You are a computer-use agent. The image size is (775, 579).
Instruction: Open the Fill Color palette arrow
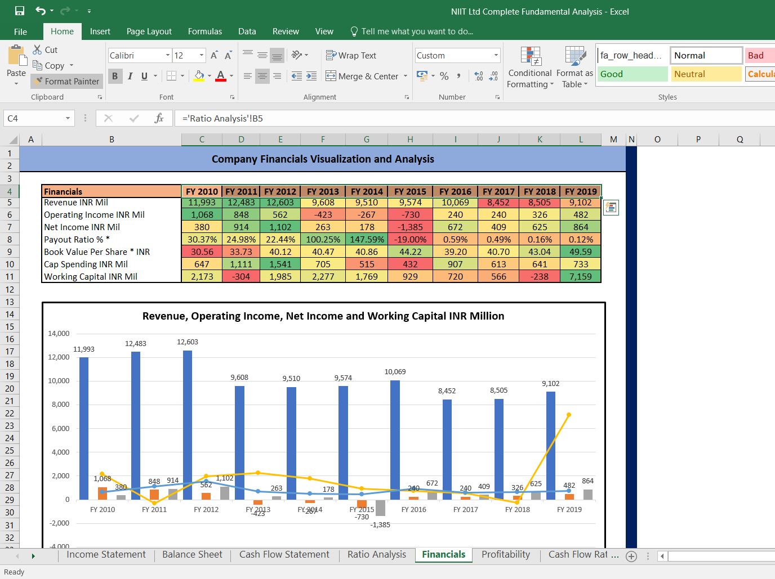[x=210, y=76]
